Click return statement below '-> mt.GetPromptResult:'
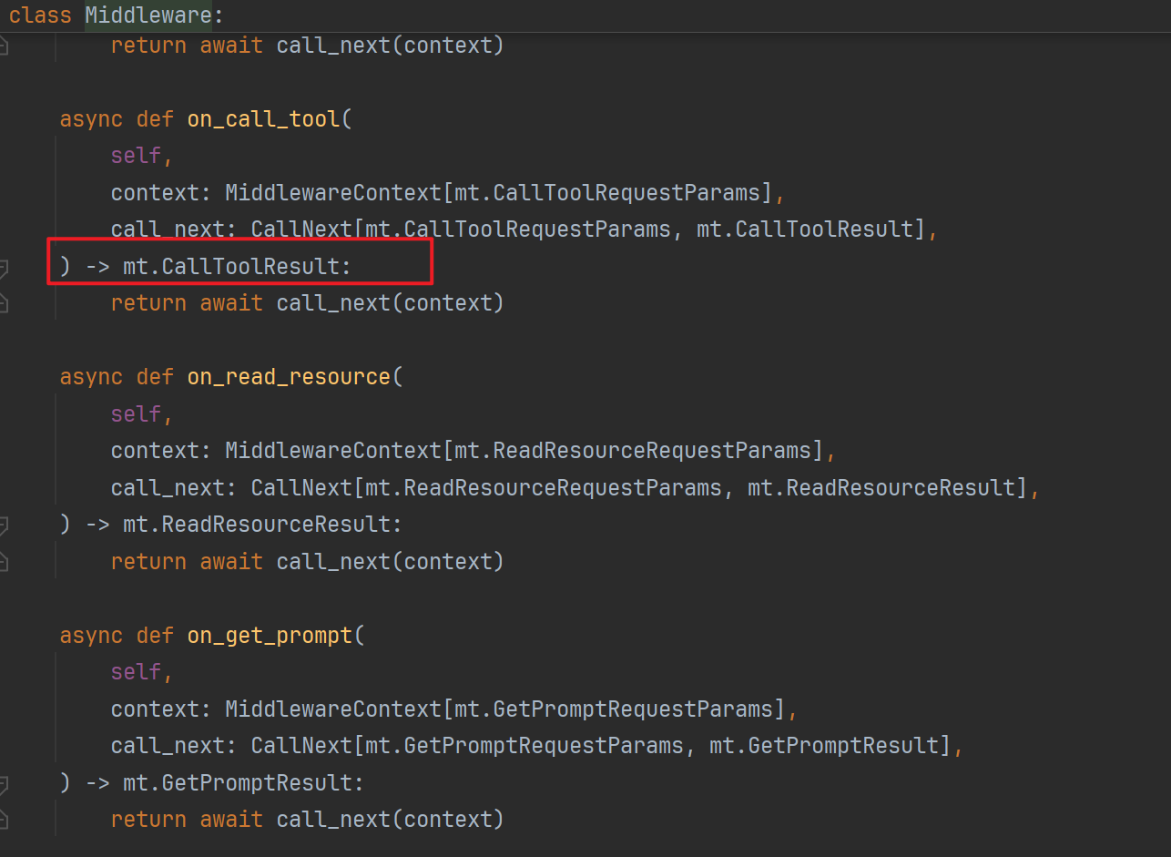 tap(307, 820)
